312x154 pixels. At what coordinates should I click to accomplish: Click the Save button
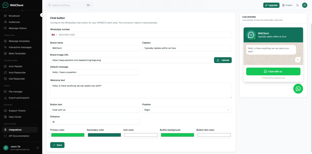pyautogui.click(x=57, y=145)
